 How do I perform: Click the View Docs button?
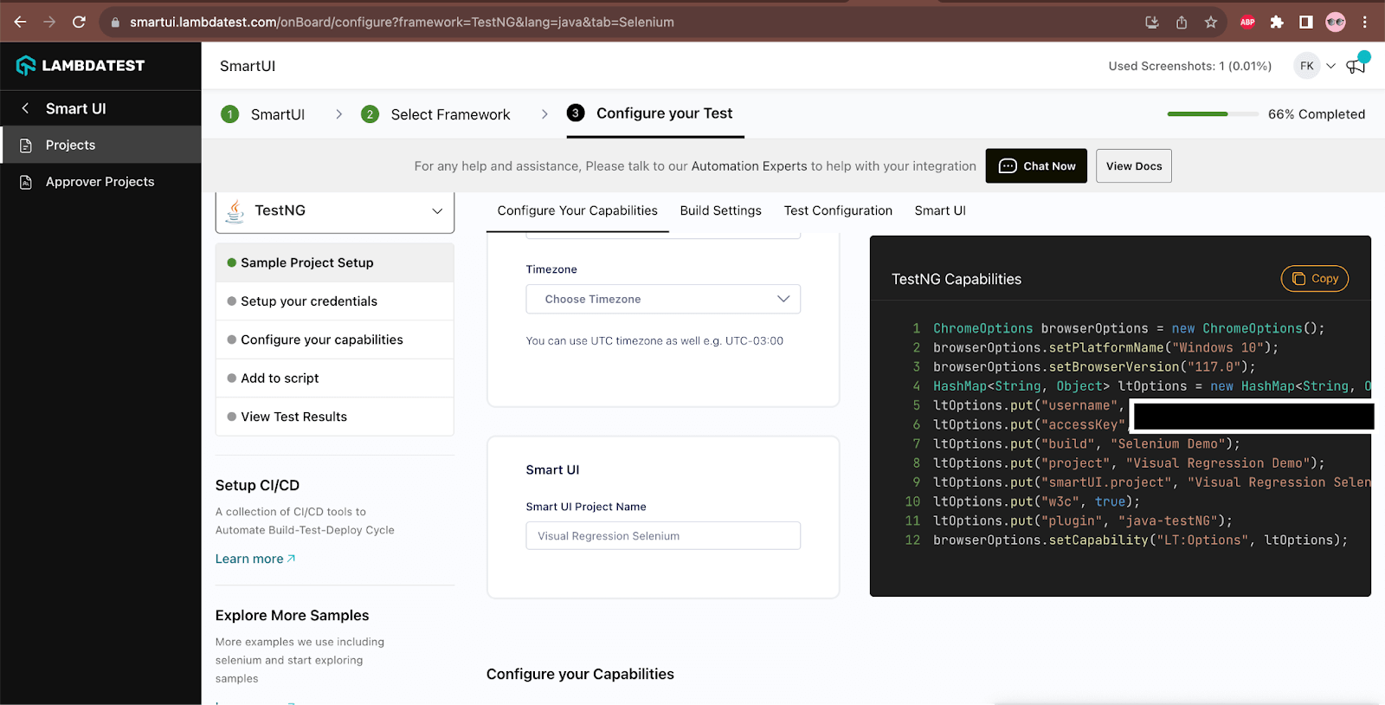pyautogui.click(x=1134, y=166)
